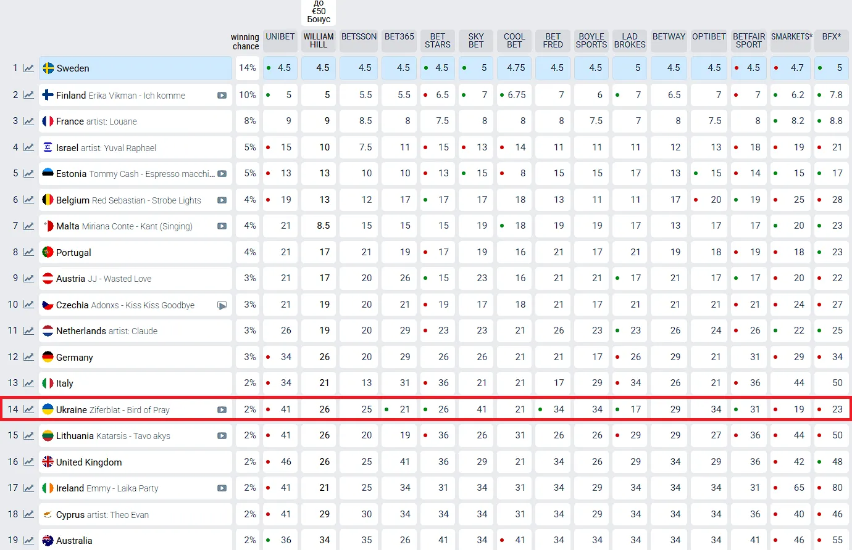This screenshot has height=550, width=852.
Task: Open the Israel artist Yuval Raphael entry
Action: point(135,147)
